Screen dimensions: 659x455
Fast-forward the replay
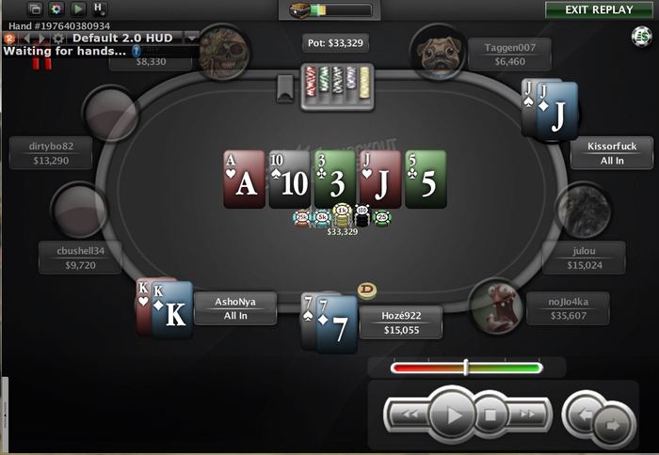click(x=527, y=415)
